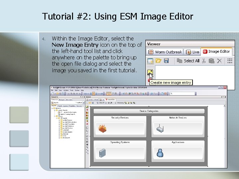Image resolution: width=239 pixels, height=179 pixels.
Task: Click the floppy disk save icon in the zoomed Viewer toolbar
Action: pos(166,61)
